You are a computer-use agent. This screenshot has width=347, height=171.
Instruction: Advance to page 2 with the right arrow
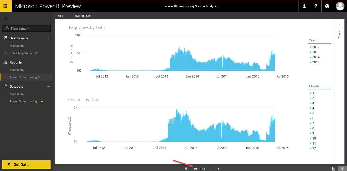pos(218,168)
